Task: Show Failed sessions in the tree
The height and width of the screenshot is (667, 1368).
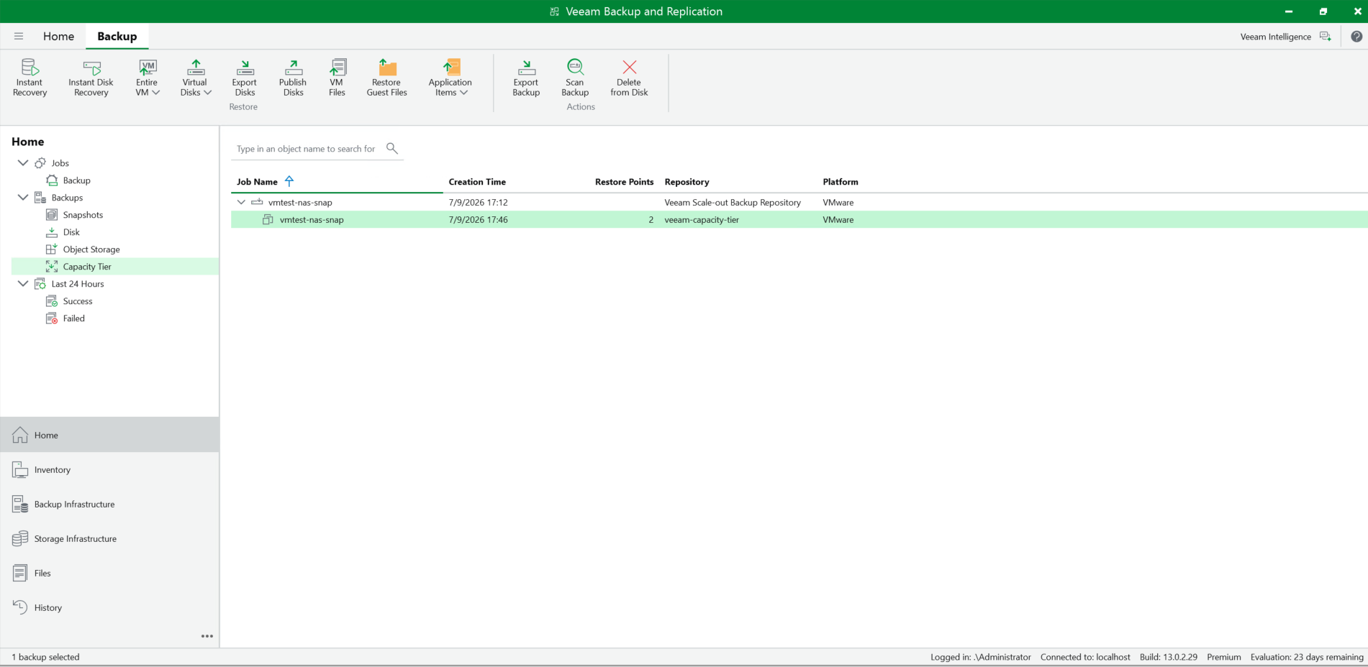Action: point(73,318)
